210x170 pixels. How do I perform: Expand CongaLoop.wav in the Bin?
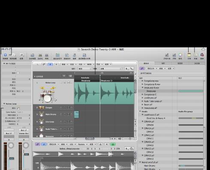coord(142,81)
